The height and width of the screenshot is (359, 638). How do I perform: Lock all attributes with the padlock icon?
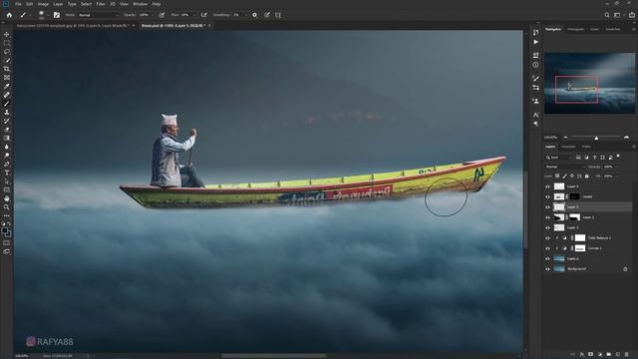(587, 177)
